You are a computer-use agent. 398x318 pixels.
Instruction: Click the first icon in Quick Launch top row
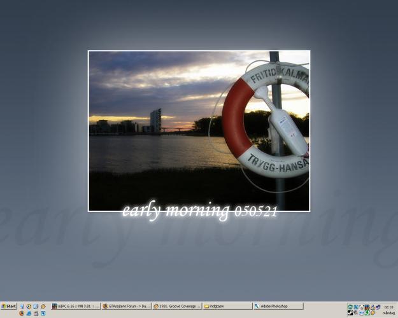(x=22, y=306)
